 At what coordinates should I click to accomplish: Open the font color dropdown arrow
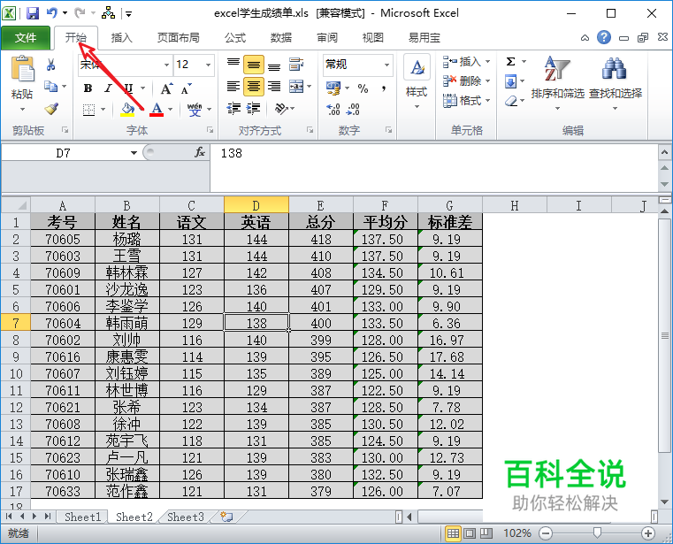[171, 109]
